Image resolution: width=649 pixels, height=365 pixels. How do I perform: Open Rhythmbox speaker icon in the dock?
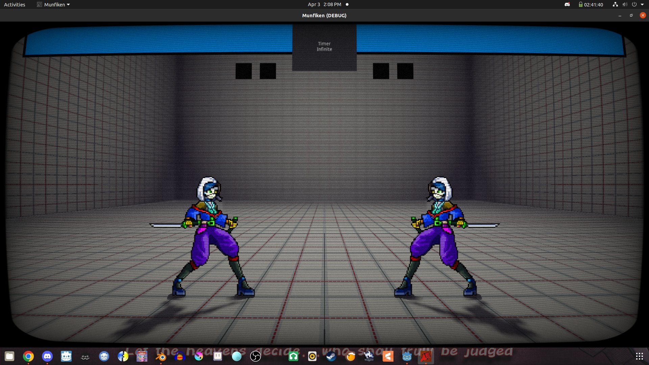(x=312, y=356)
